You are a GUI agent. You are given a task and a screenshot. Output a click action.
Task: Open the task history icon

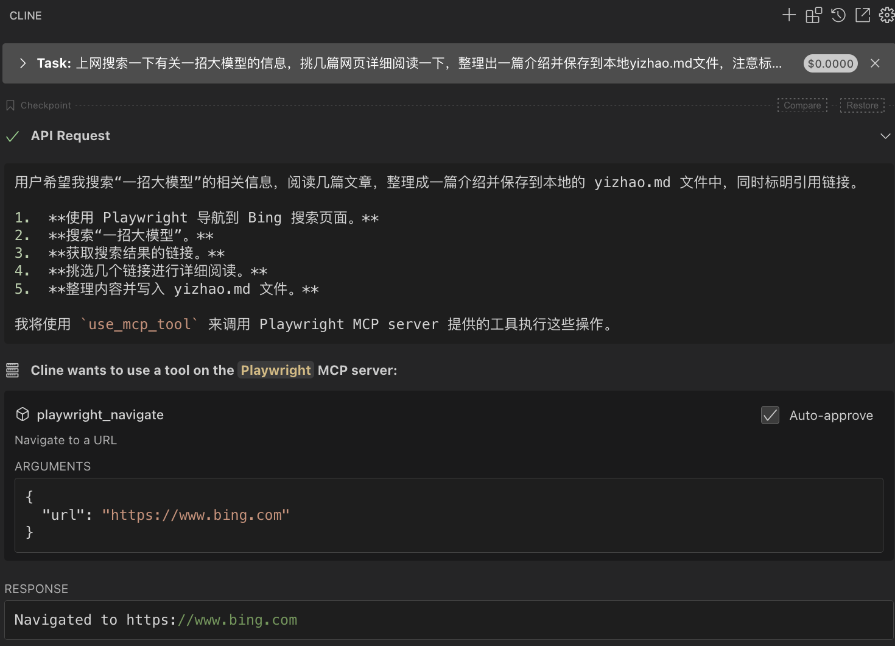click(x=838, y=15)
